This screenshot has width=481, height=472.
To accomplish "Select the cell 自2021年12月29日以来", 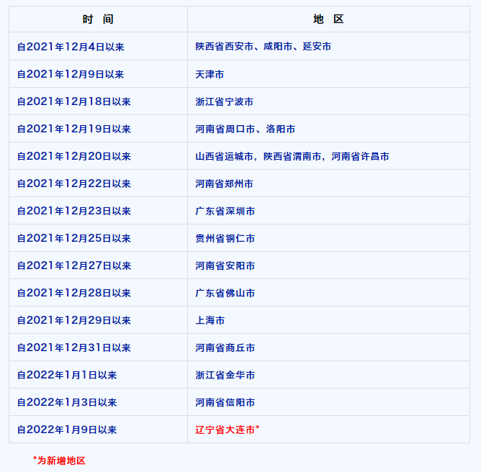I will [98, 319].
